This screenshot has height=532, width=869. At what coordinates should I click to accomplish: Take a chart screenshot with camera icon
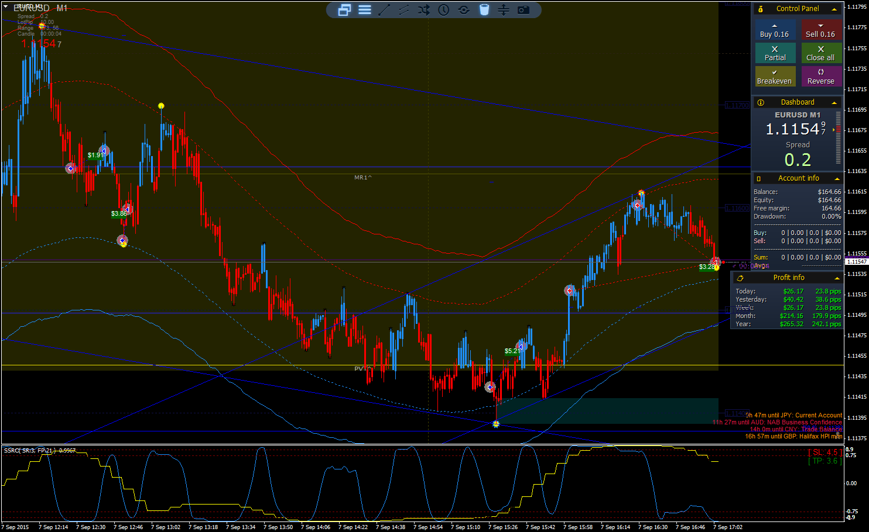coord(524,10)
